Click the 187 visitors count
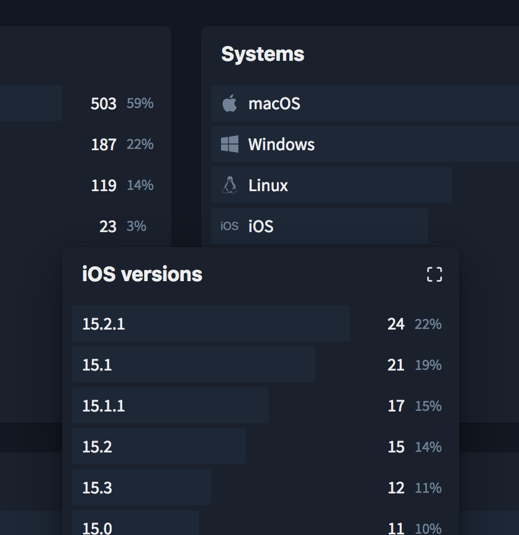Screen dimensions: 519x535 pos(104,145)
